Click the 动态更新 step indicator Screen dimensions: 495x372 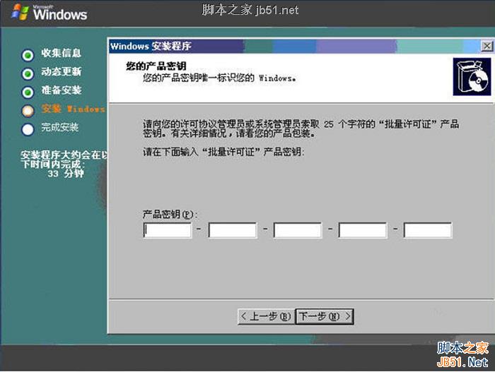28,74
